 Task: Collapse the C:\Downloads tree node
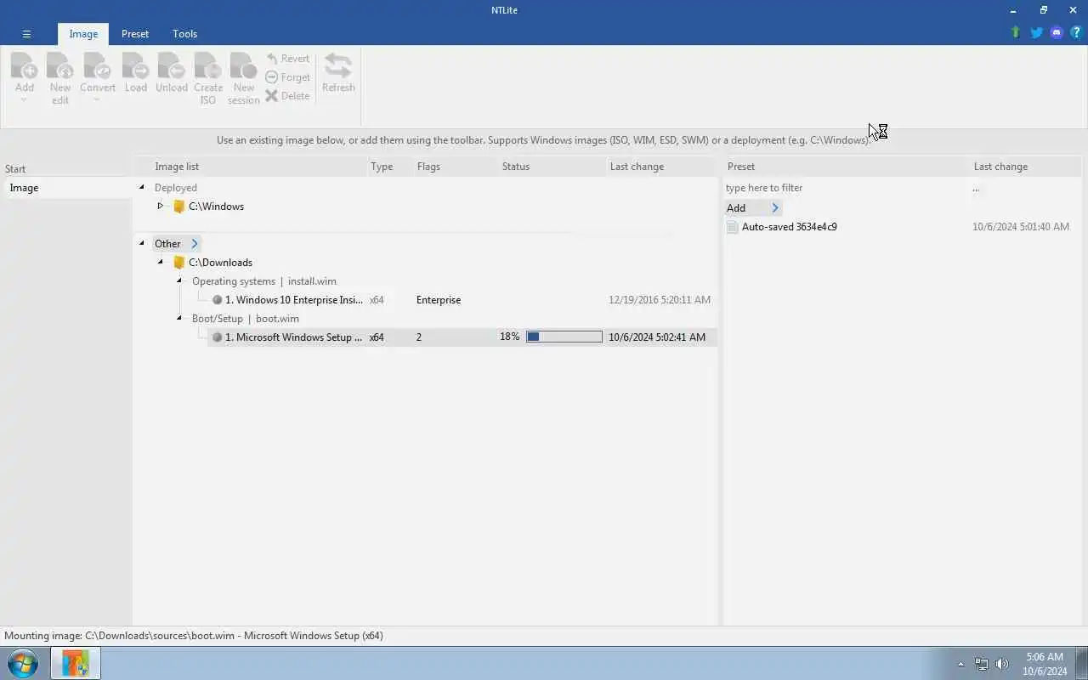coord(160,263)
